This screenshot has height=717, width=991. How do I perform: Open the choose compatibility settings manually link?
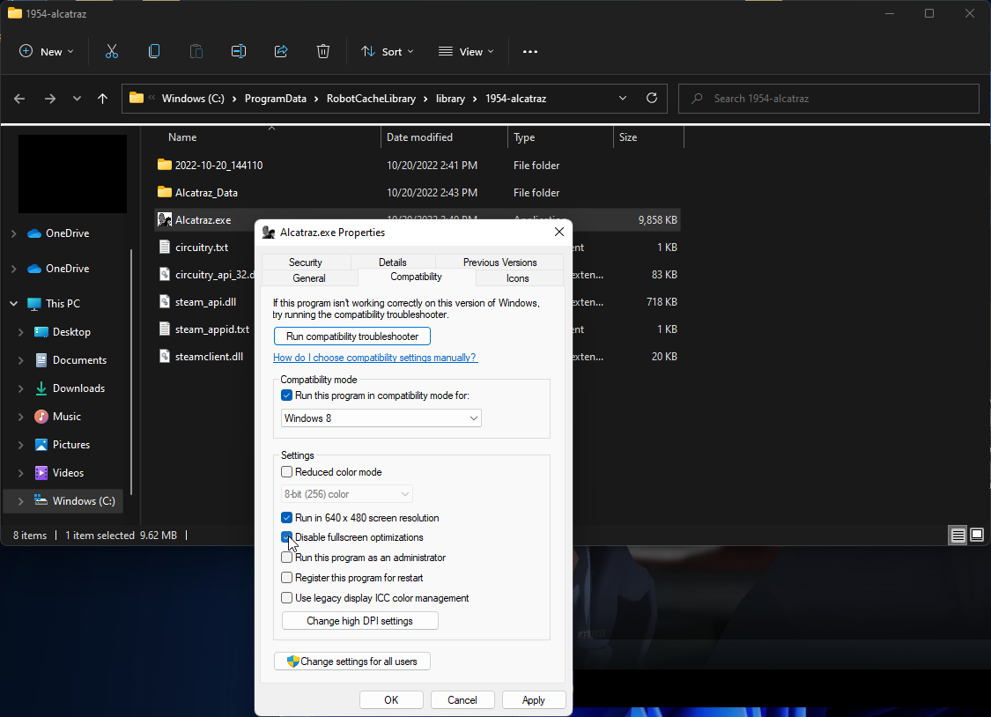[374, 358]
